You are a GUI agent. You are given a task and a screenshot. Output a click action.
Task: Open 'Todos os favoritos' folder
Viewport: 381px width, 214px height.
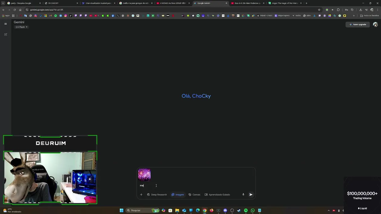[x=369, y=16]
